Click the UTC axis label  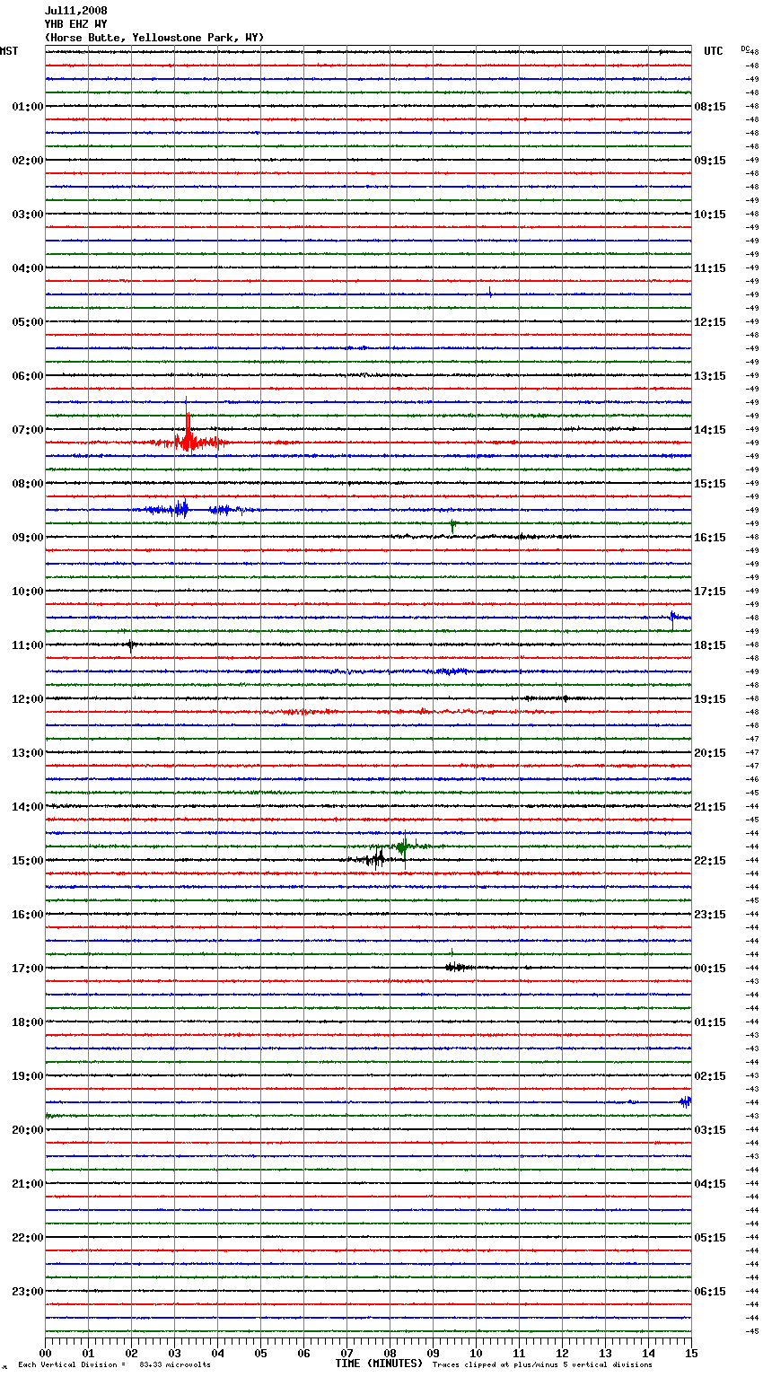pyautogui.click(x=714, y=51)
